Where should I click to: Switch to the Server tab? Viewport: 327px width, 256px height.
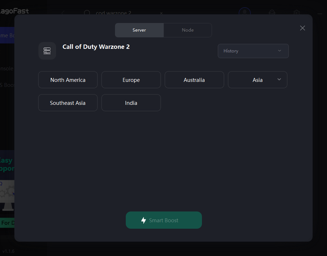[139, 30]
